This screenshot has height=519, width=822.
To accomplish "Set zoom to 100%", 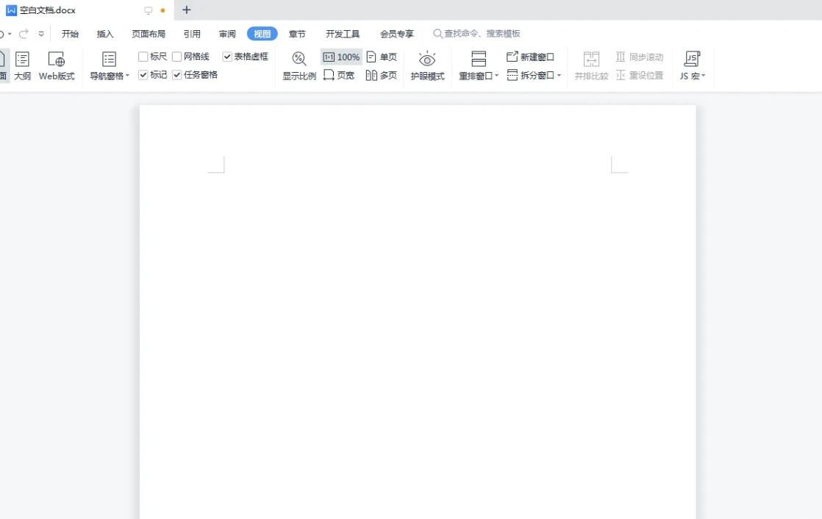I will pyautogui.click(x=341, y=57).
